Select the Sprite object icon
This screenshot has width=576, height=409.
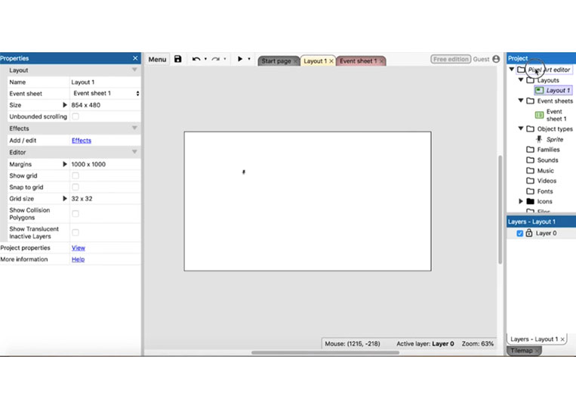point(539,139)
